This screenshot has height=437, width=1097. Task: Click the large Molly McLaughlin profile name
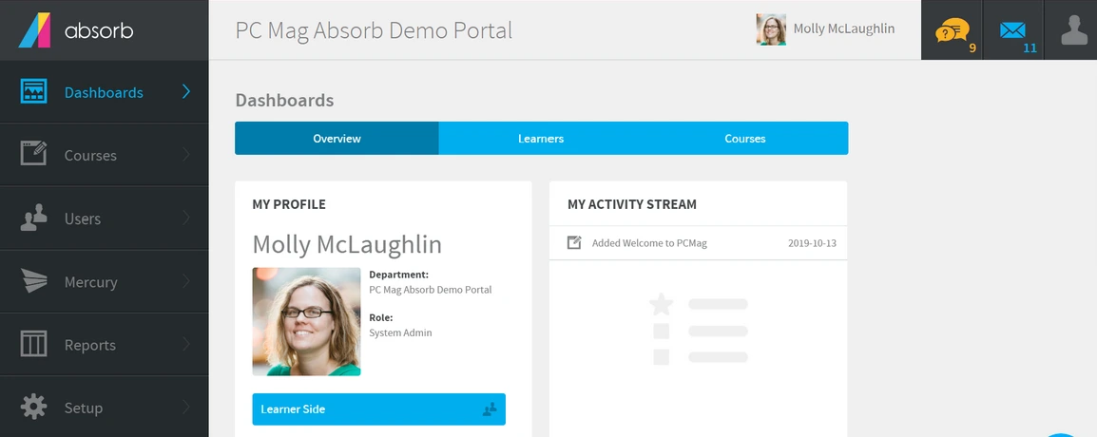pyautogui.click(x=347, y=244)
